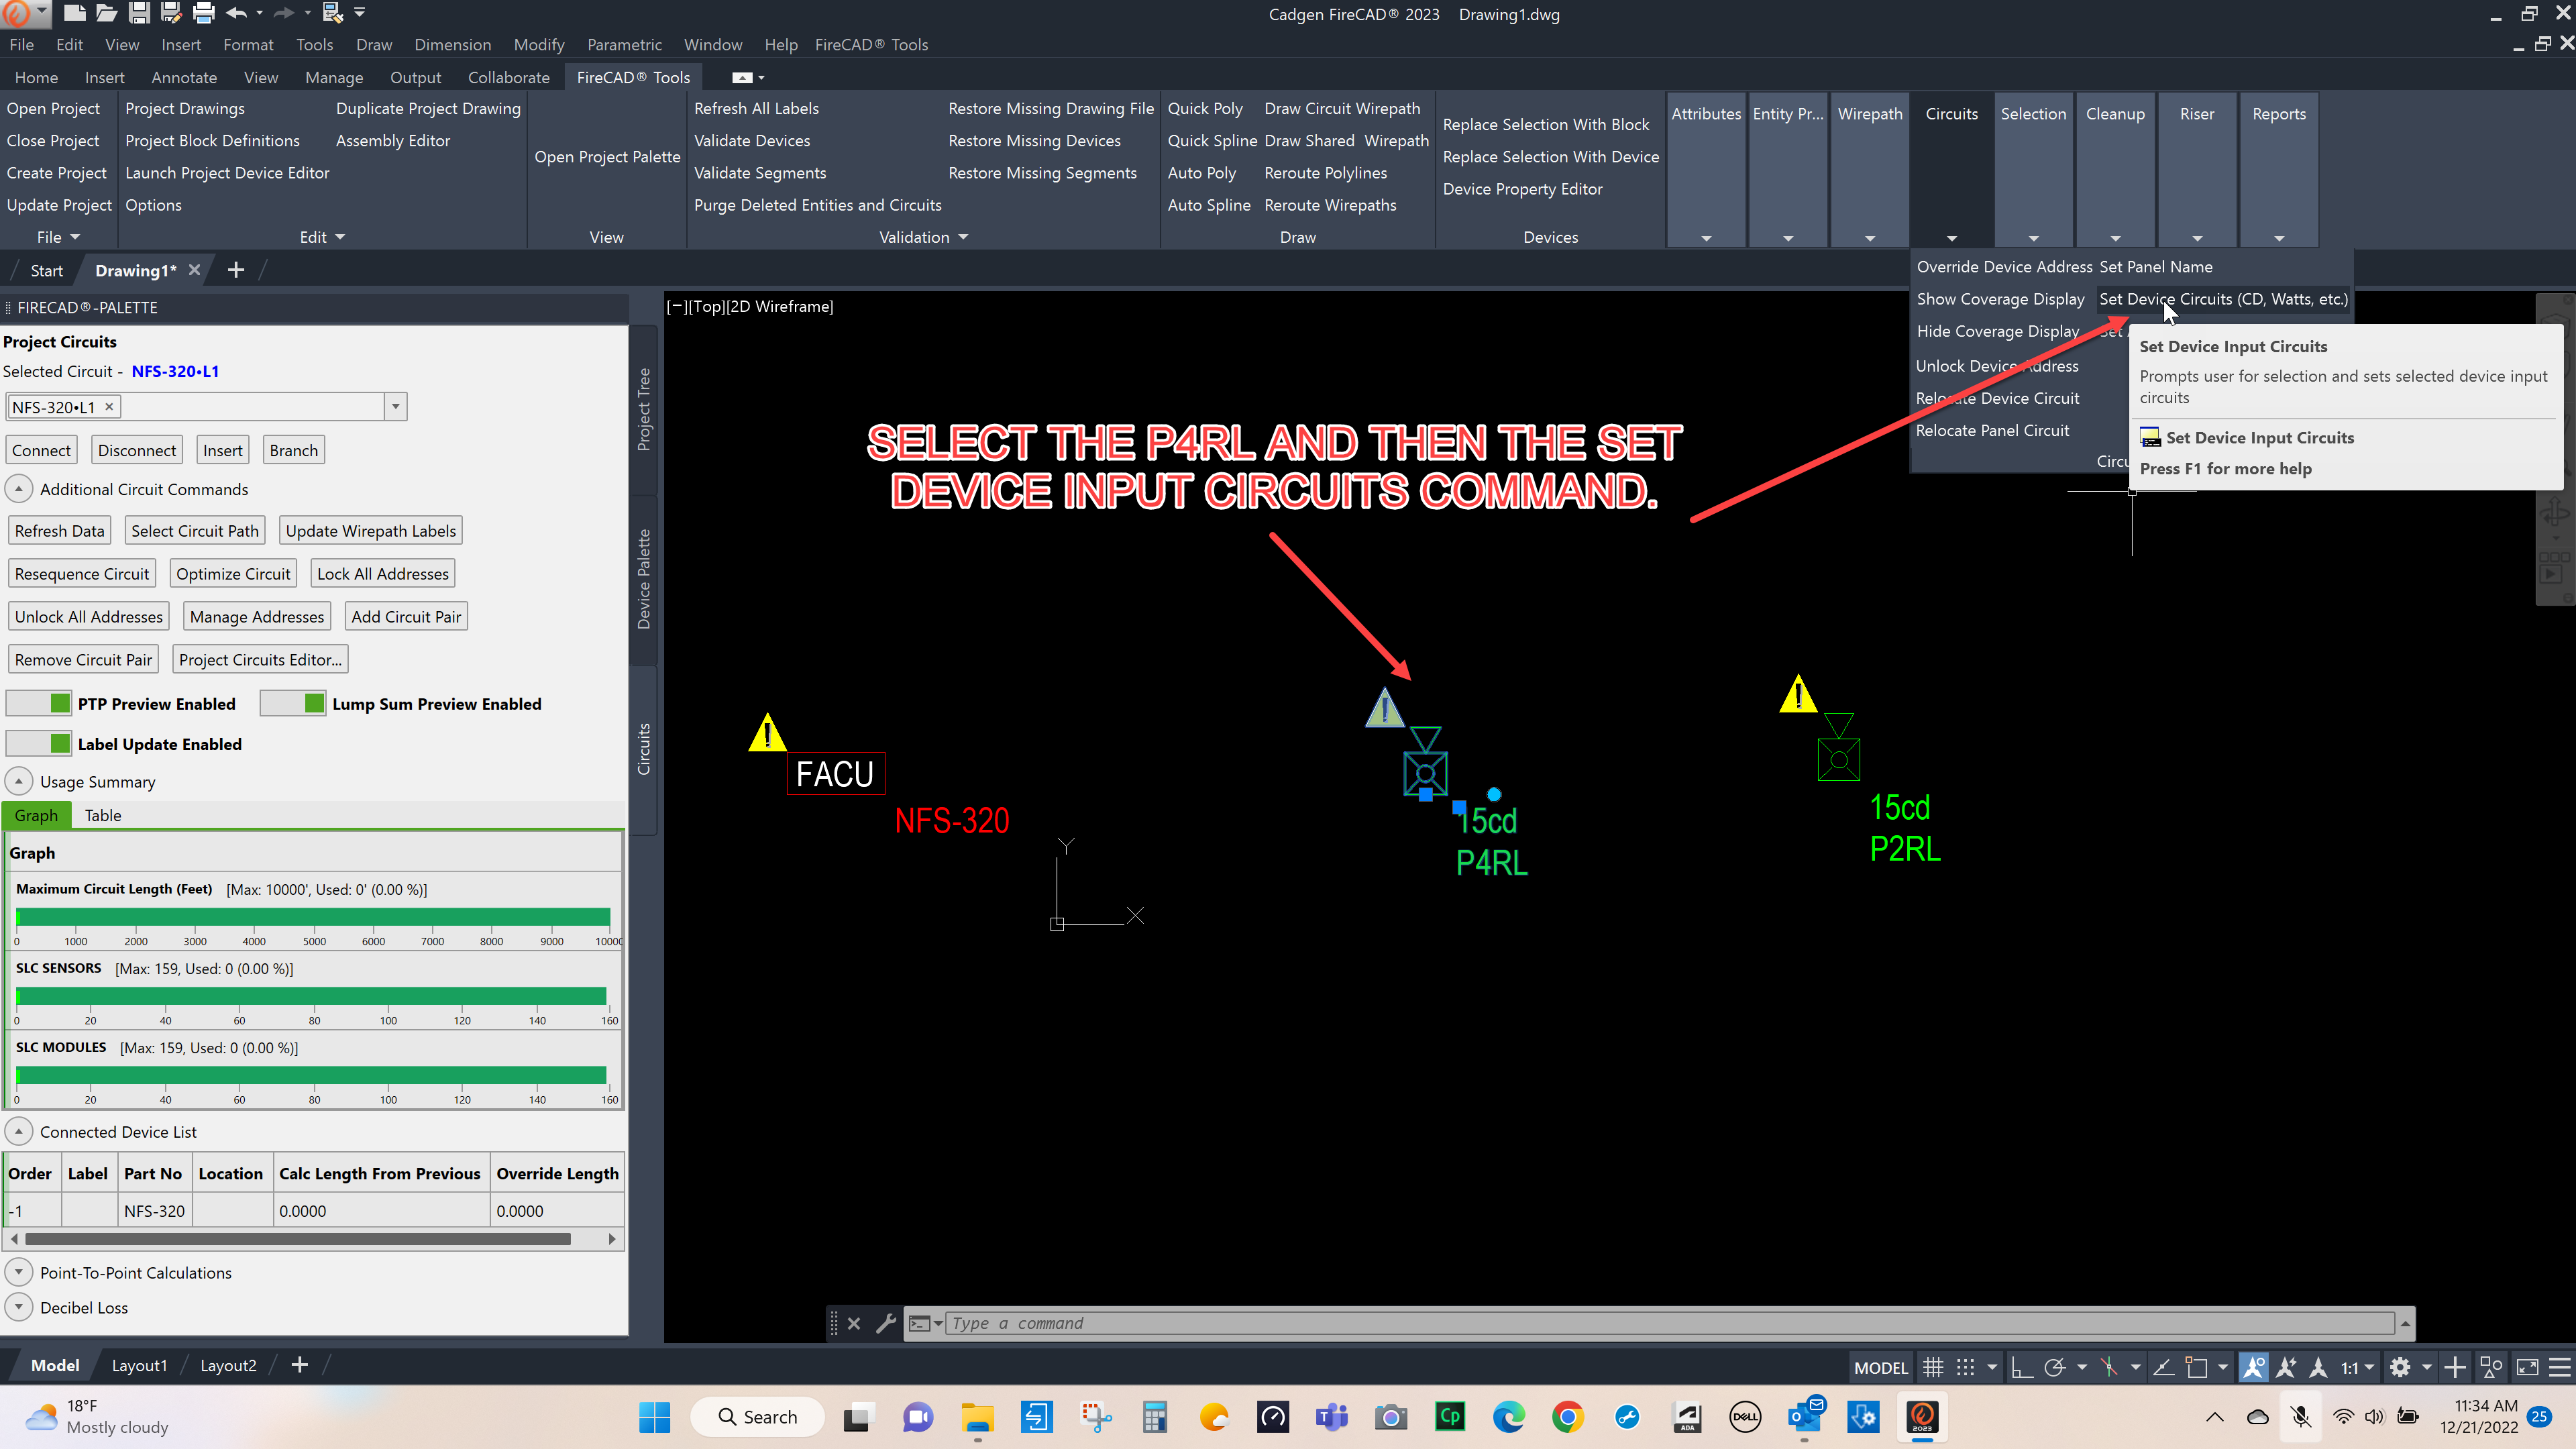Click the Redo arrow icon
Viewport: 2576px width, 1449px height.
point(284,13)
